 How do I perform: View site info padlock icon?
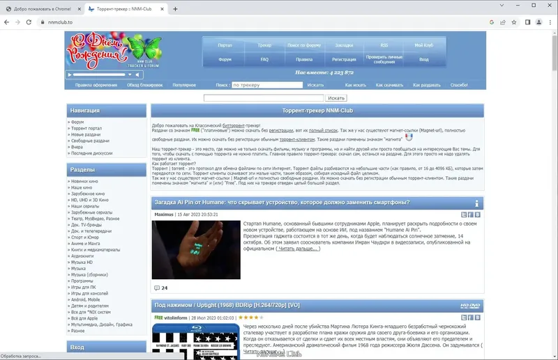[43, 22]
